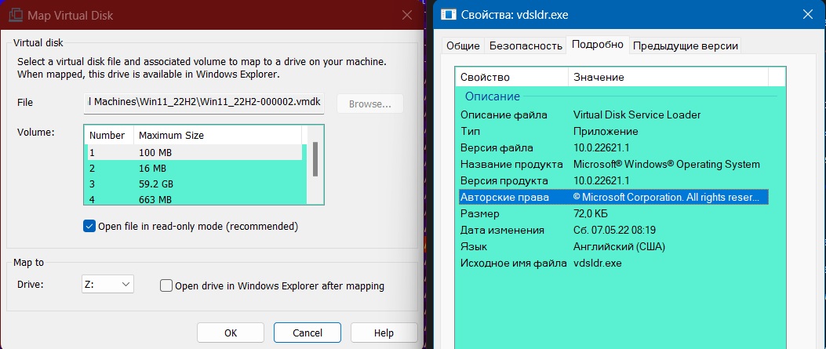Select the Дата изменения row
Image resolution: width=826 pixels, height=349 pixels.
(x=613, y=230)
